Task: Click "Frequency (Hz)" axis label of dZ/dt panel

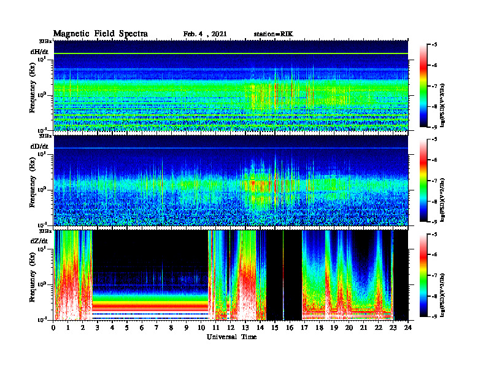Action: tap(33, 277)
